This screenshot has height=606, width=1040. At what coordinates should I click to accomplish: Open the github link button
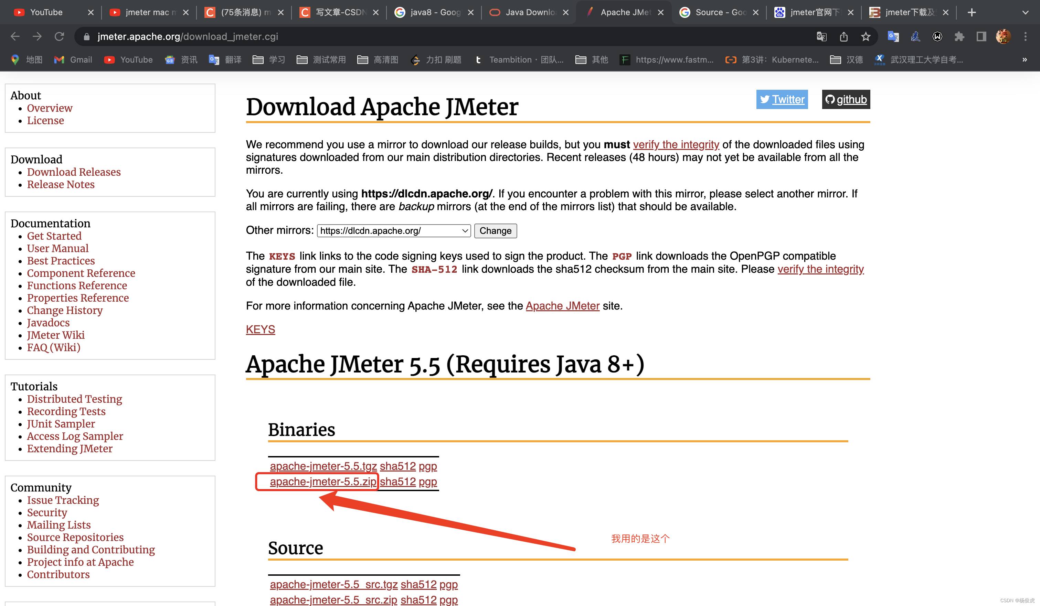pos(846,99)
